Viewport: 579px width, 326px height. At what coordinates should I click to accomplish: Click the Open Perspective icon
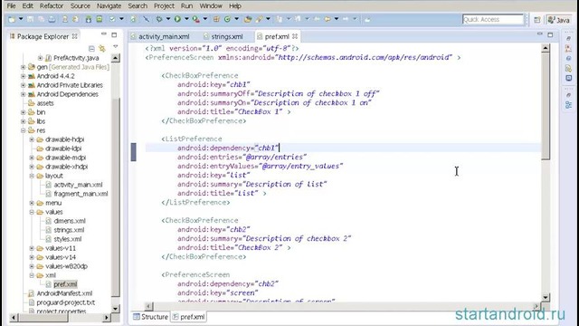537,20
